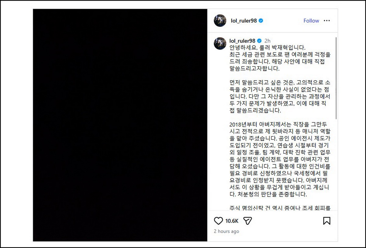
Task: Click the 2h timestamp beside the caption
Action: pyautogui.click(x=267, y=41)
